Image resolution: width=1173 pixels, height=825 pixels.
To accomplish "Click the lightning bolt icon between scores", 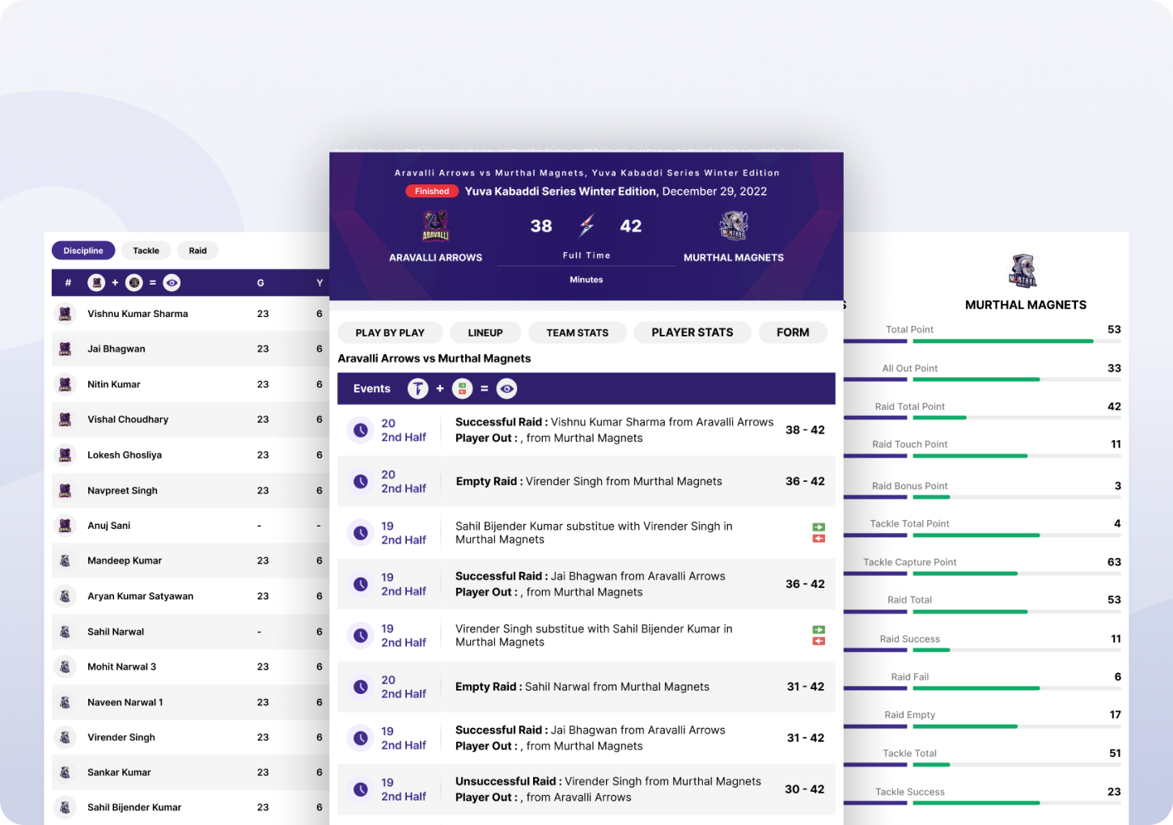I will pyautogui.click(x=586, y=226).
